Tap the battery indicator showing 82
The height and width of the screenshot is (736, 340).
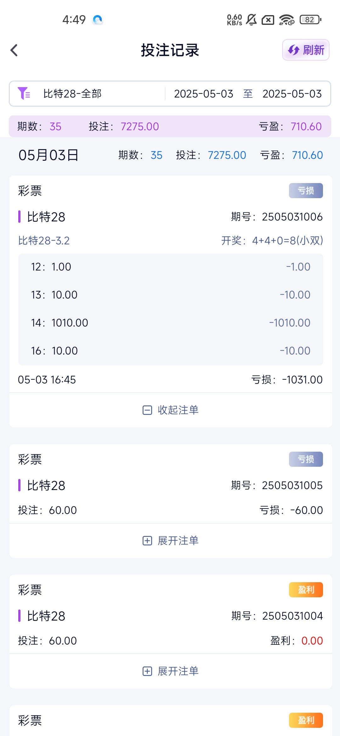310,20
